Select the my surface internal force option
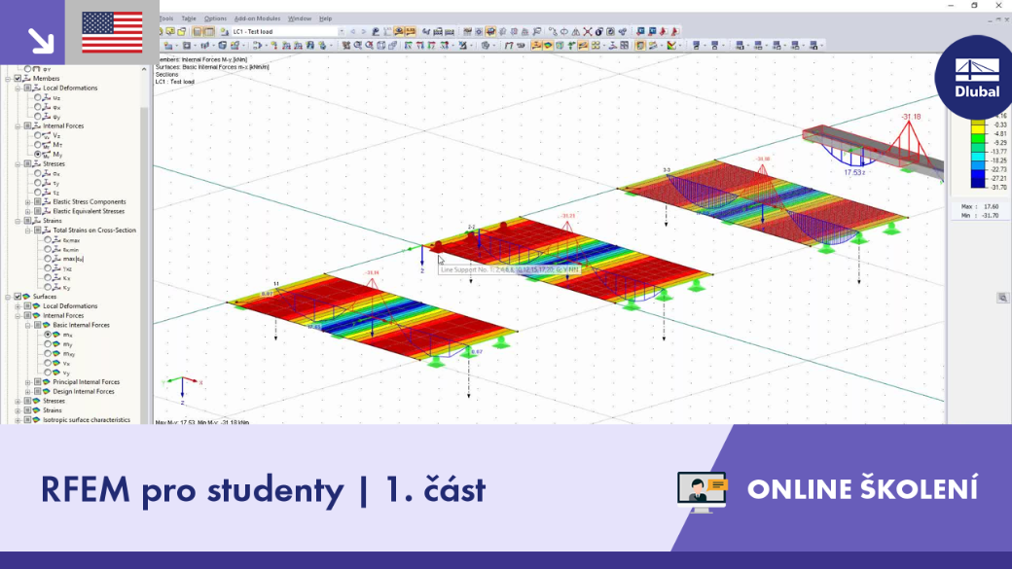This screenshot has height=569, width=1012. click(x=48, y=344)
